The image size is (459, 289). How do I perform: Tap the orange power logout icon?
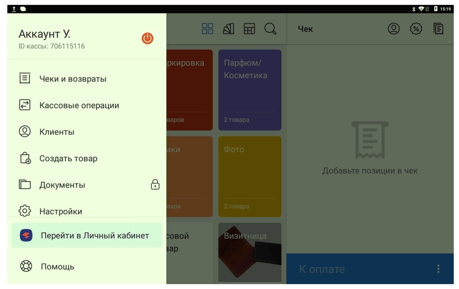[147, 39]
